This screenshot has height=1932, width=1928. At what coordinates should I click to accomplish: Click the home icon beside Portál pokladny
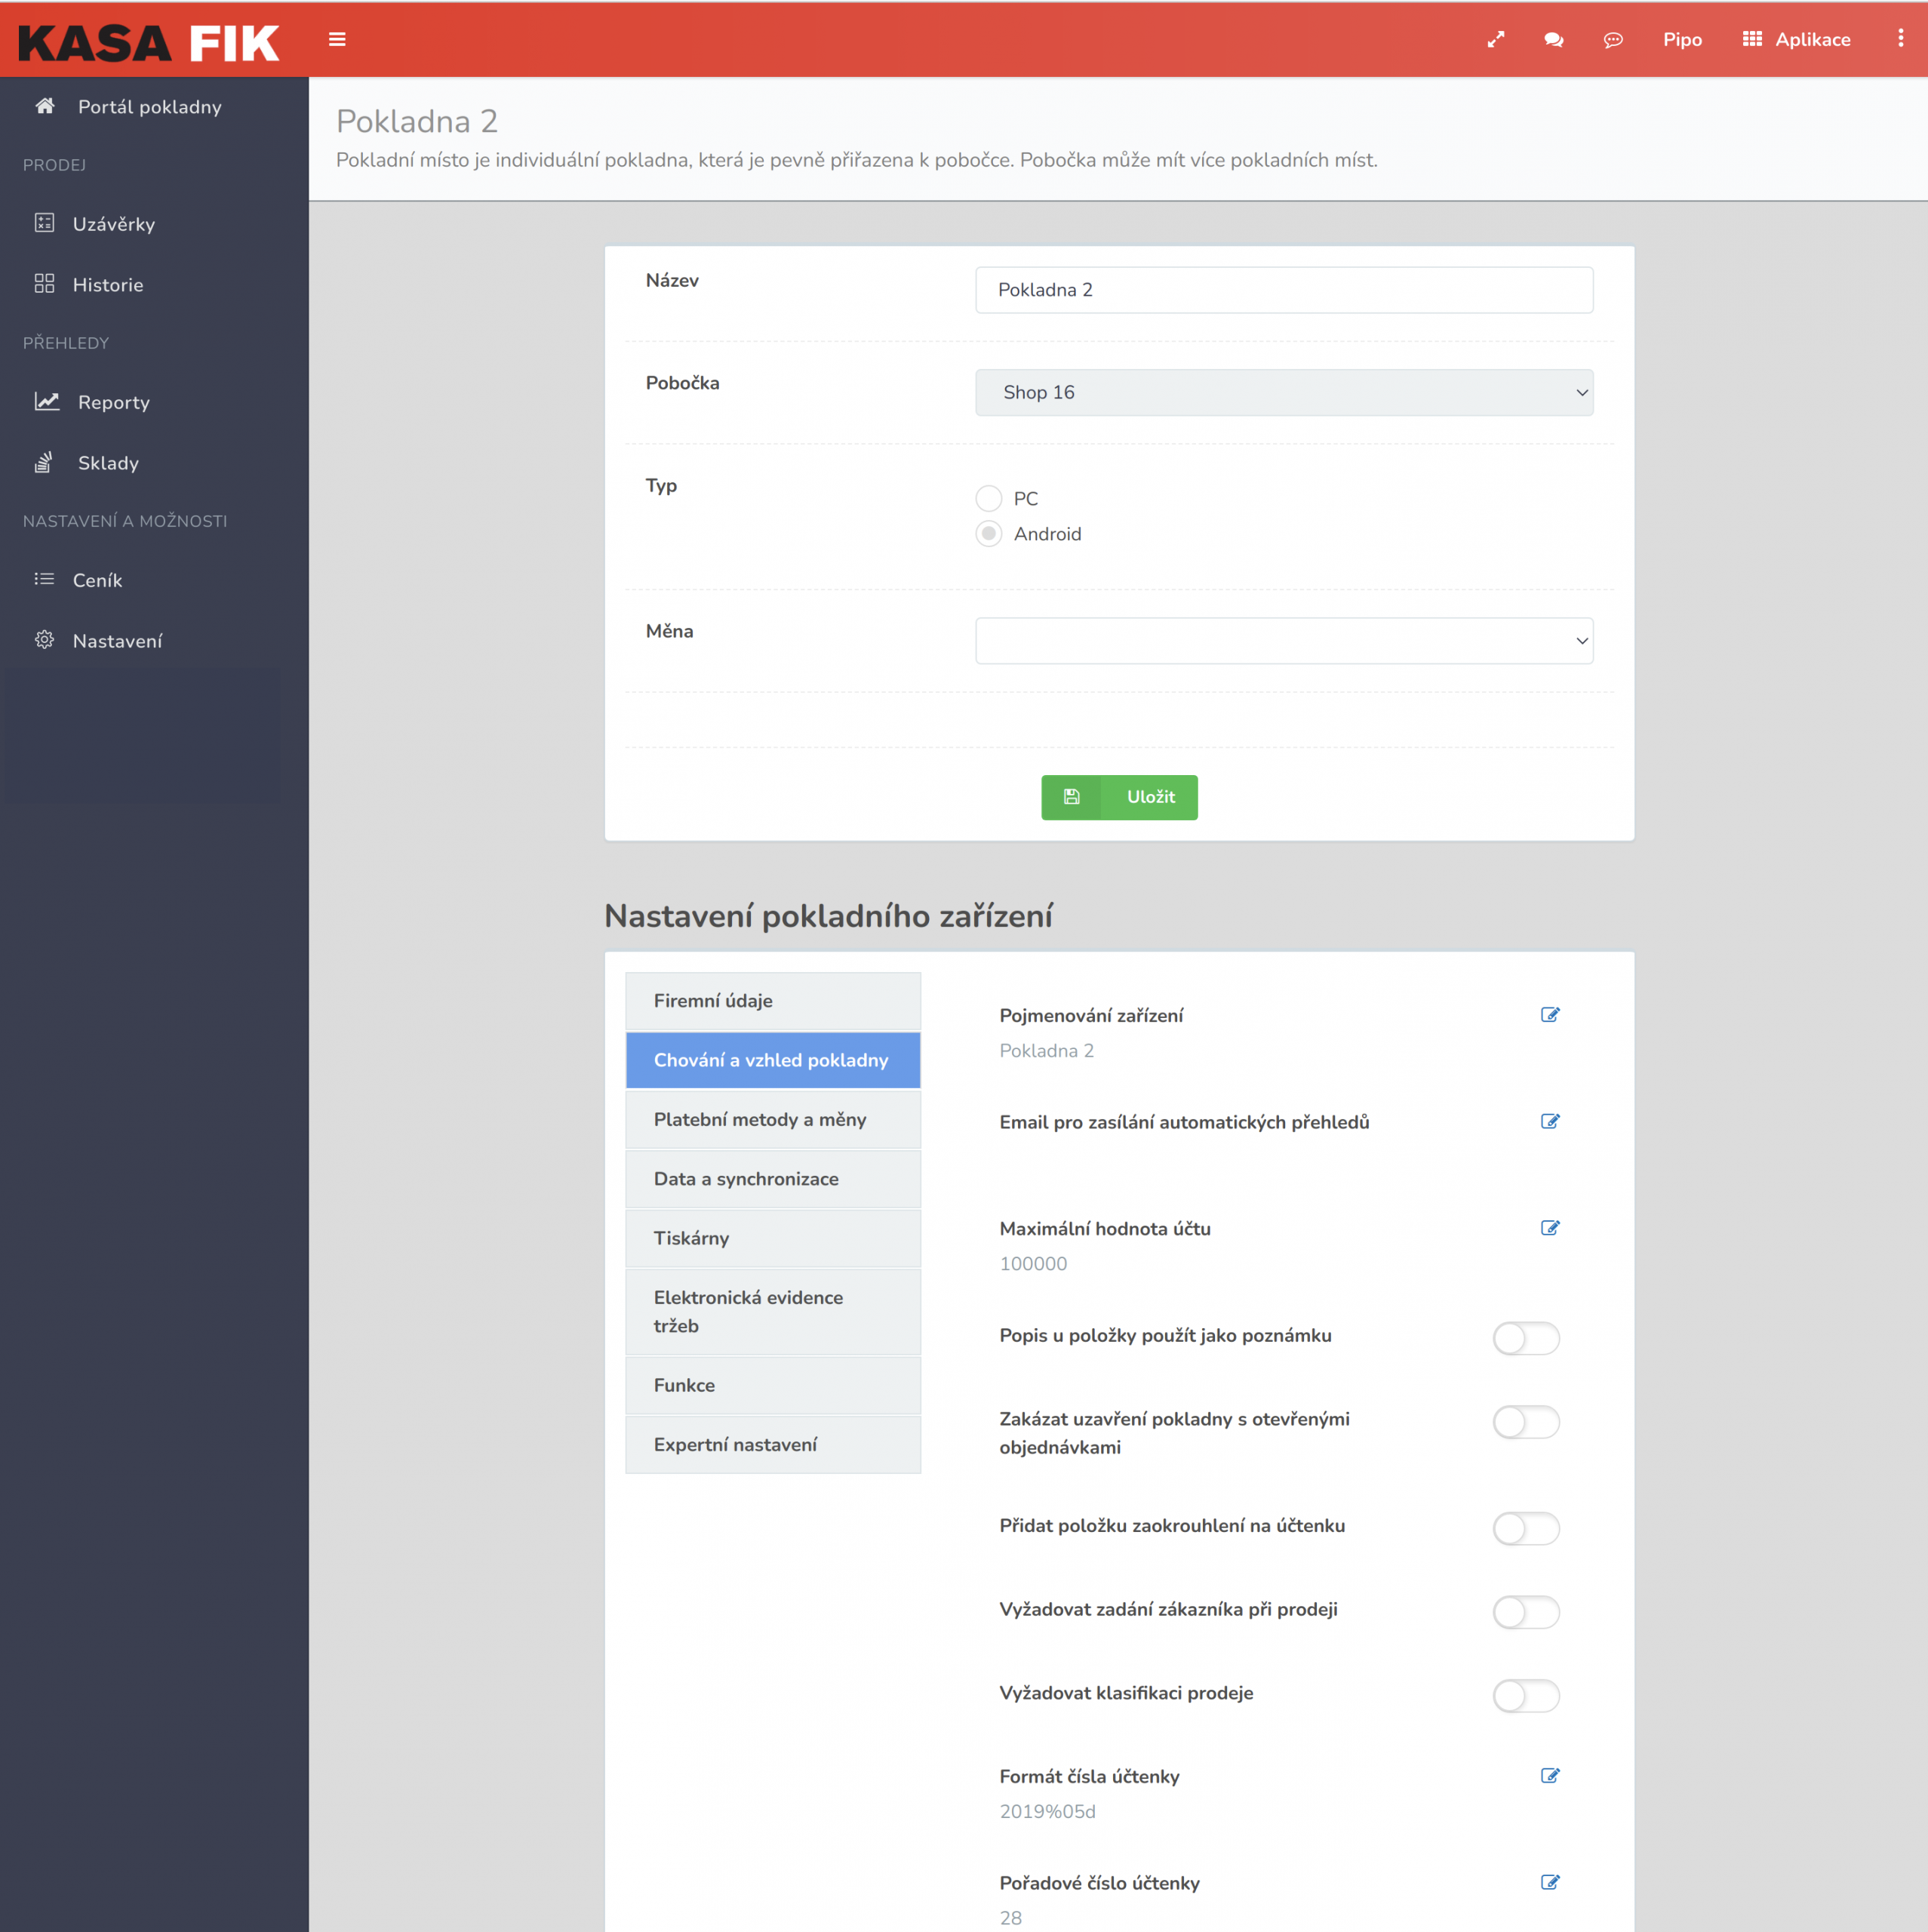pos(45,106)
